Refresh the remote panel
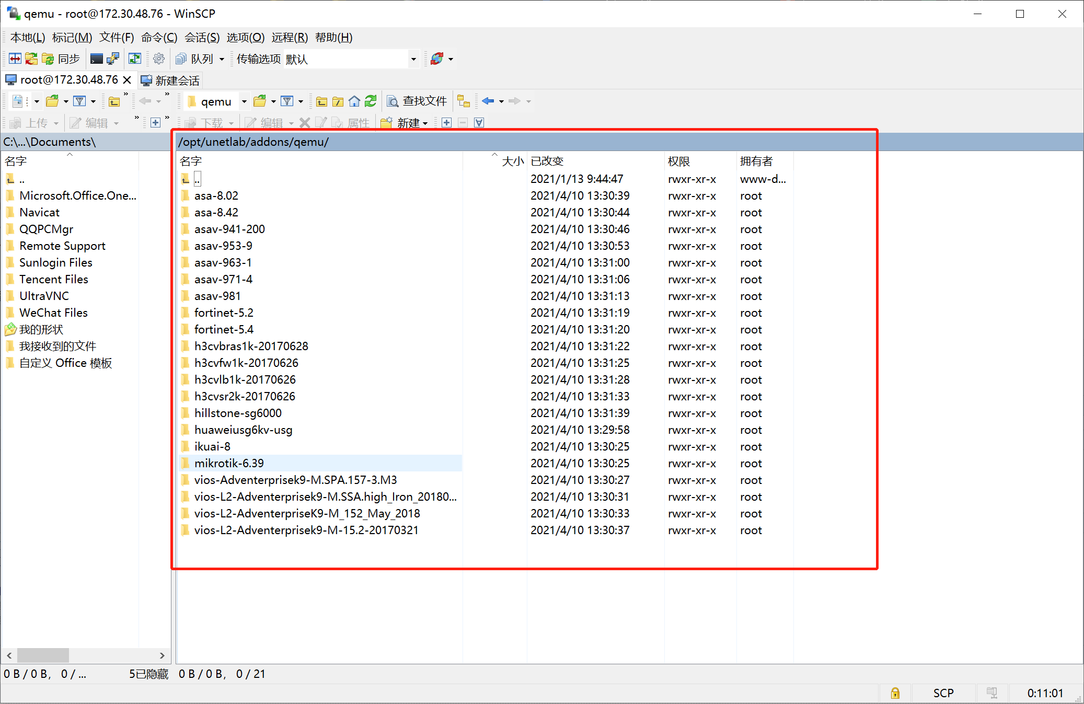The height and width of the screenshot is (704, 1084). click(371, 101)
